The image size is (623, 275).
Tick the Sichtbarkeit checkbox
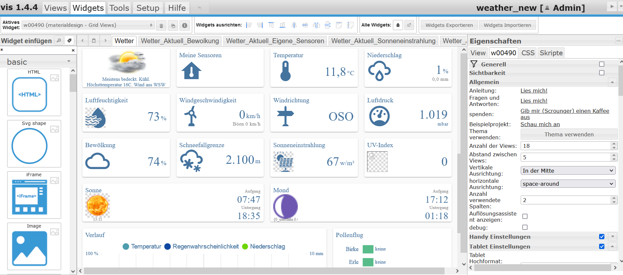pos(602,73)
